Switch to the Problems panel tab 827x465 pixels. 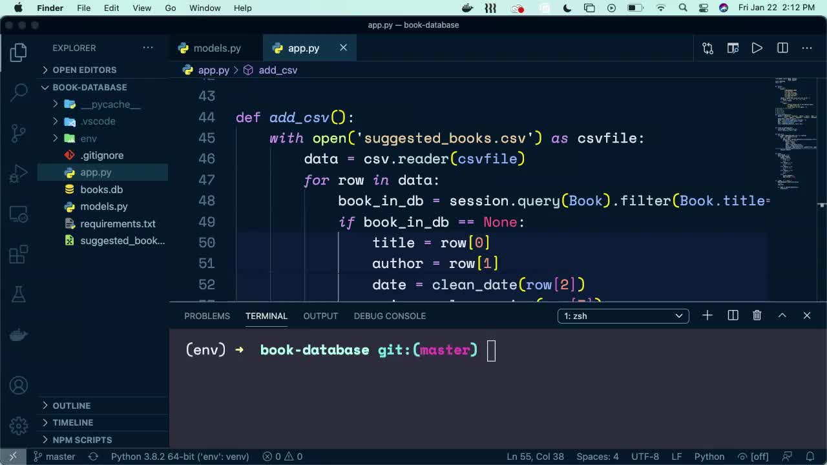click(207, 316)
